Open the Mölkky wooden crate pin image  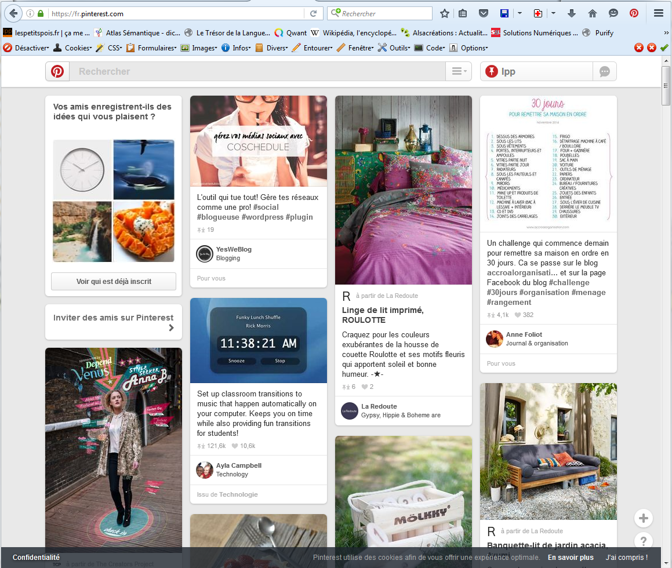tap(404, 493)
